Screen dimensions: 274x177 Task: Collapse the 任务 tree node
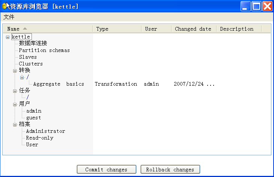[15, 91]
